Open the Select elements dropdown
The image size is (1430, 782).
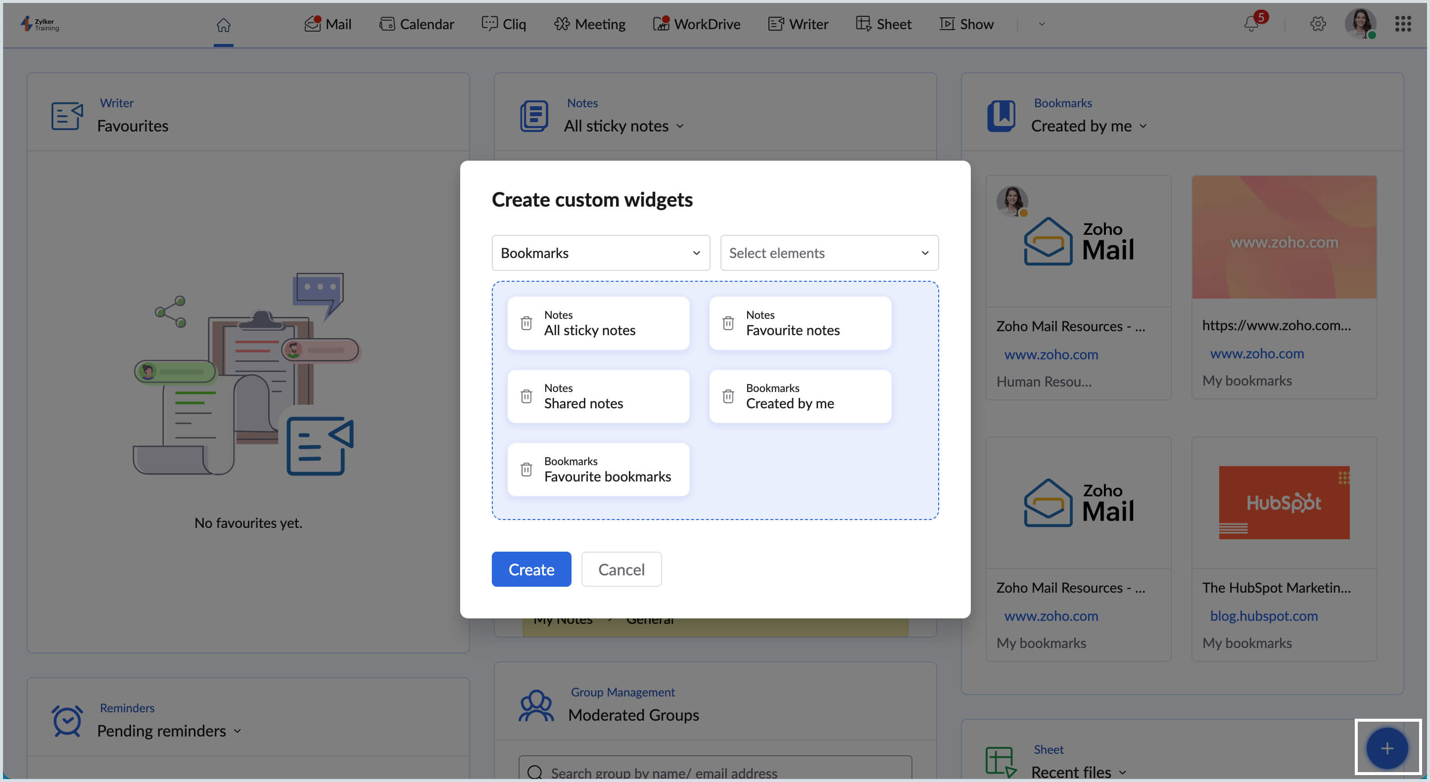tap(829, 253)
